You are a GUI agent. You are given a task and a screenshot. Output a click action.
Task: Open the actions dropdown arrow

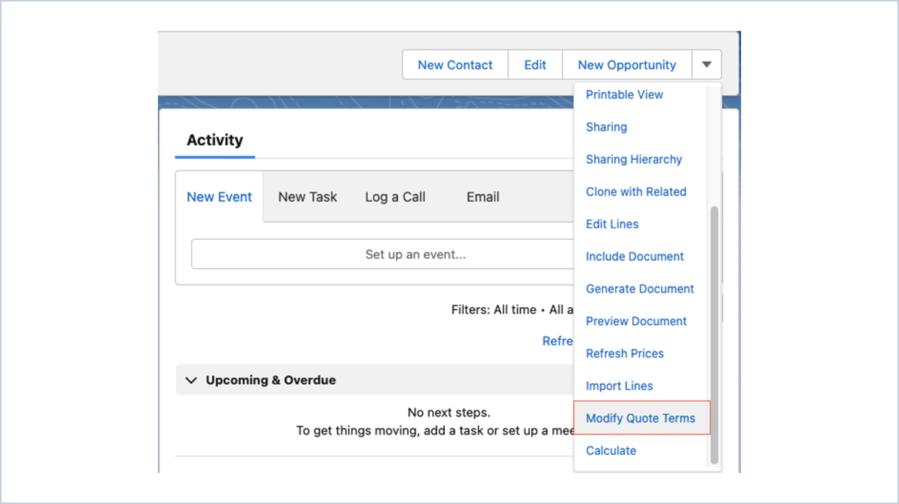click(707, 65)
